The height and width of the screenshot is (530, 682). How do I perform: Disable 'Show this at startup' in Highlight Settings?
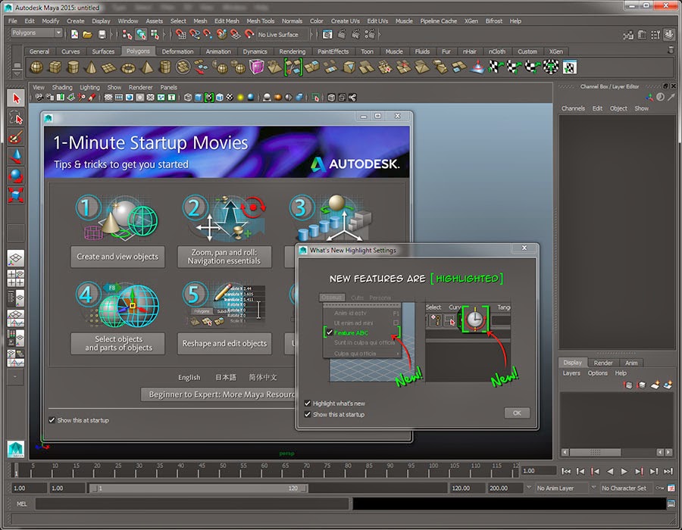tap(308, 414)
